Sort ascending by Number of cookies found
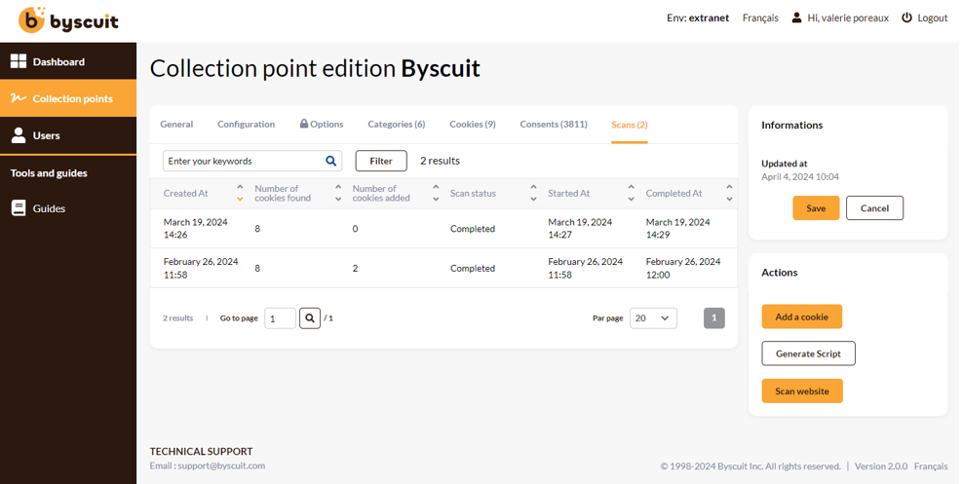The image size is (962, 484). 338,188
